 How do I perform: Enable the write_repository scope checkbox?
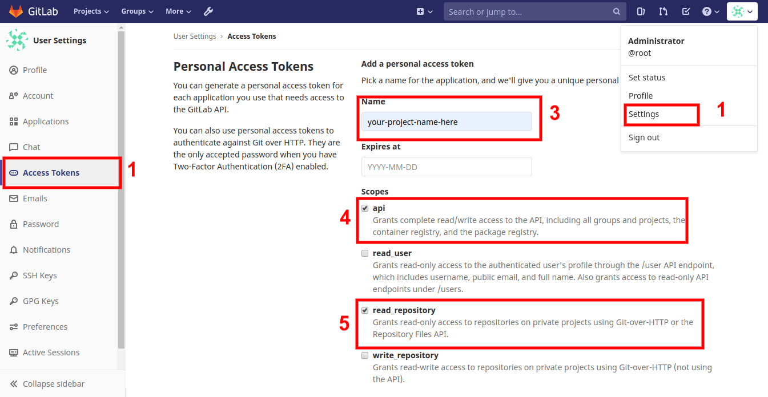[x=365, y=355]
